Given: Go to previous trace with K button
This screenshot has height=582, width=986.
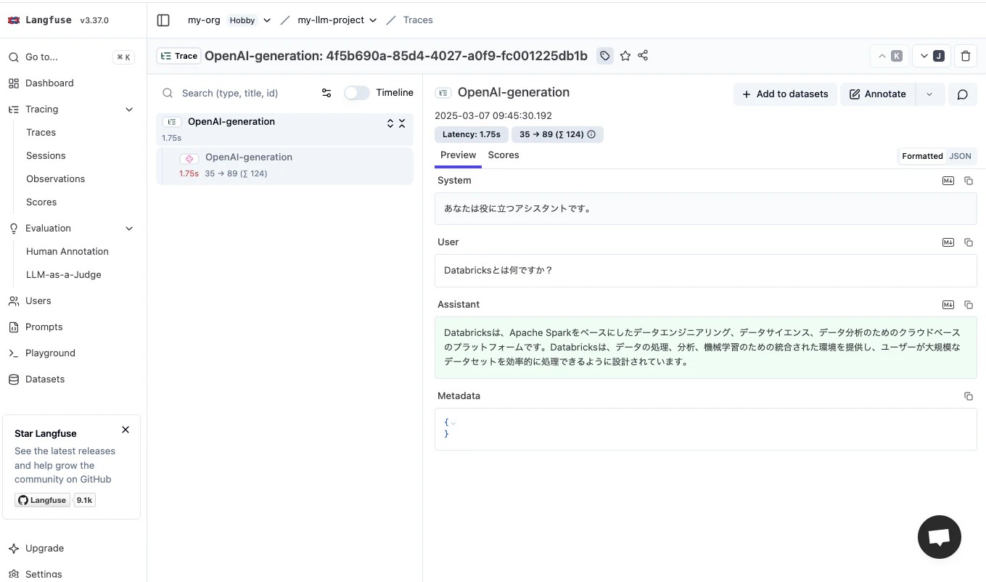Looking at the screenshot, I should 890,56.
